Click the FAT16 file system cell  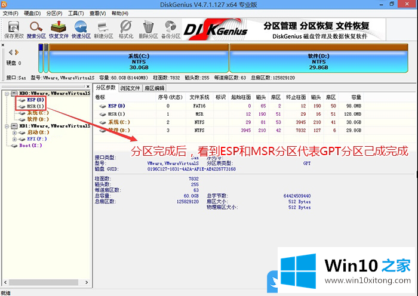coord(199,106)
